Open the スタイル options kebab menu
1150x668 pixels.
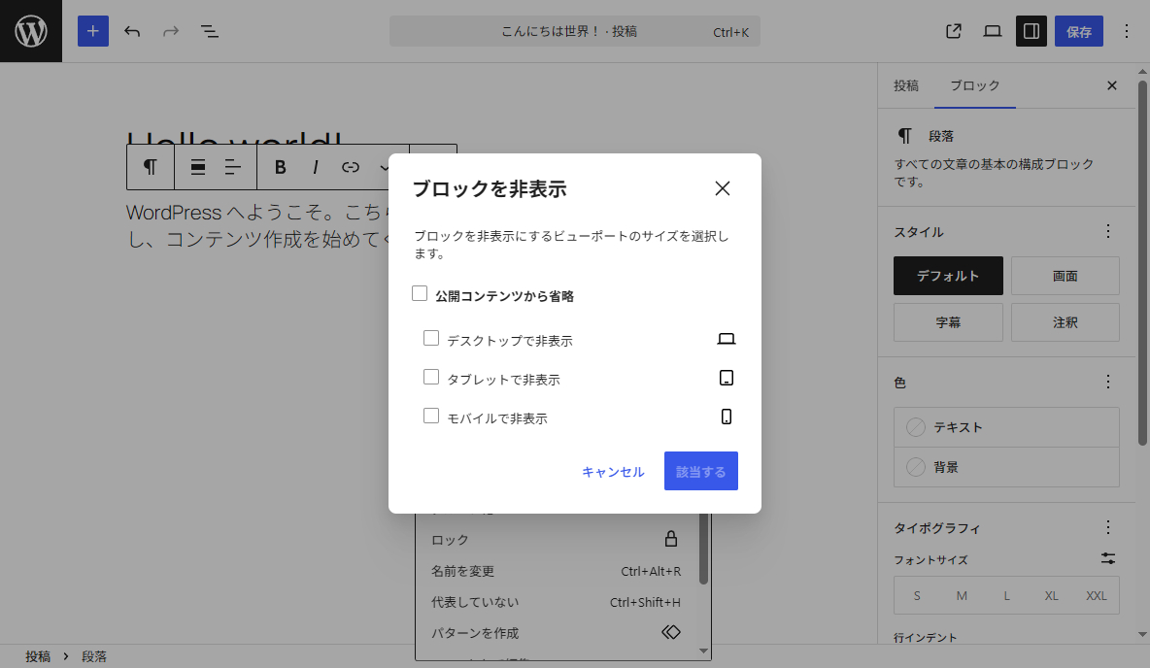(1107, 231)
